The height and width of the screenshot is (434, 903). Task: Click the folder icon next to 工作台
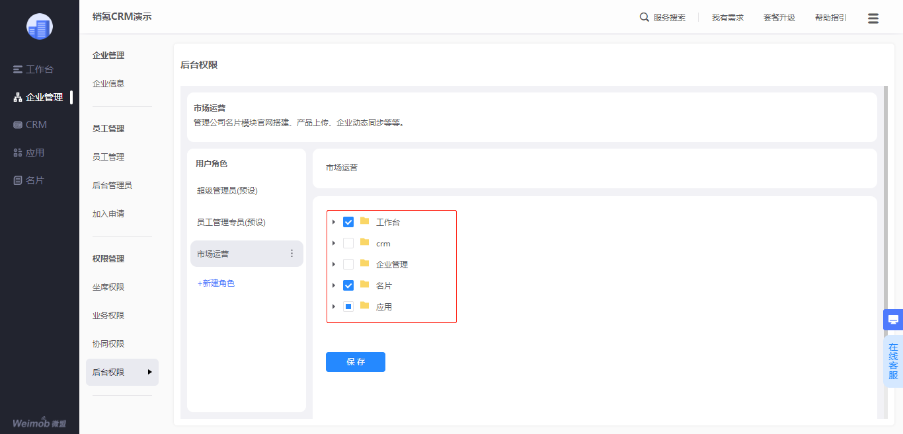pos(364,221)
